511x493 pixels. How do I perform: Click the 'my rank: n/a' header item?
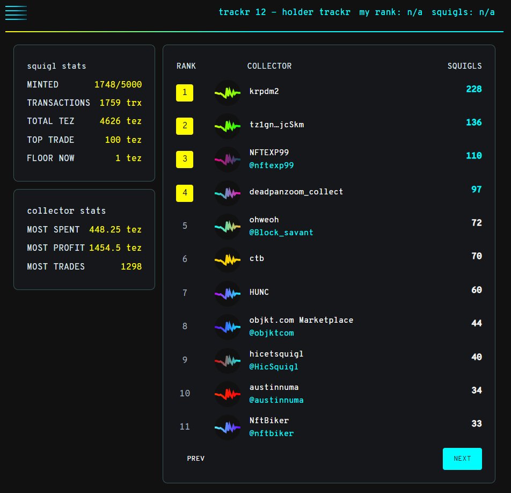391,12
